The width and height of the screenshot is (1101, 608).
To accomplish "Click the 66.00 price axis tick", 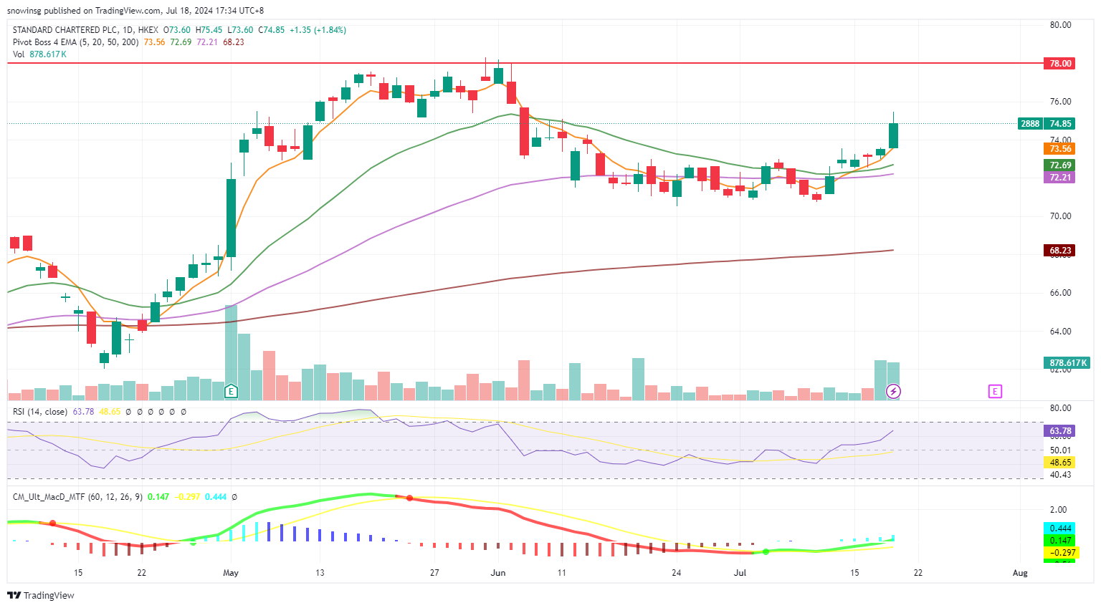I will [x=1061, y=293].
